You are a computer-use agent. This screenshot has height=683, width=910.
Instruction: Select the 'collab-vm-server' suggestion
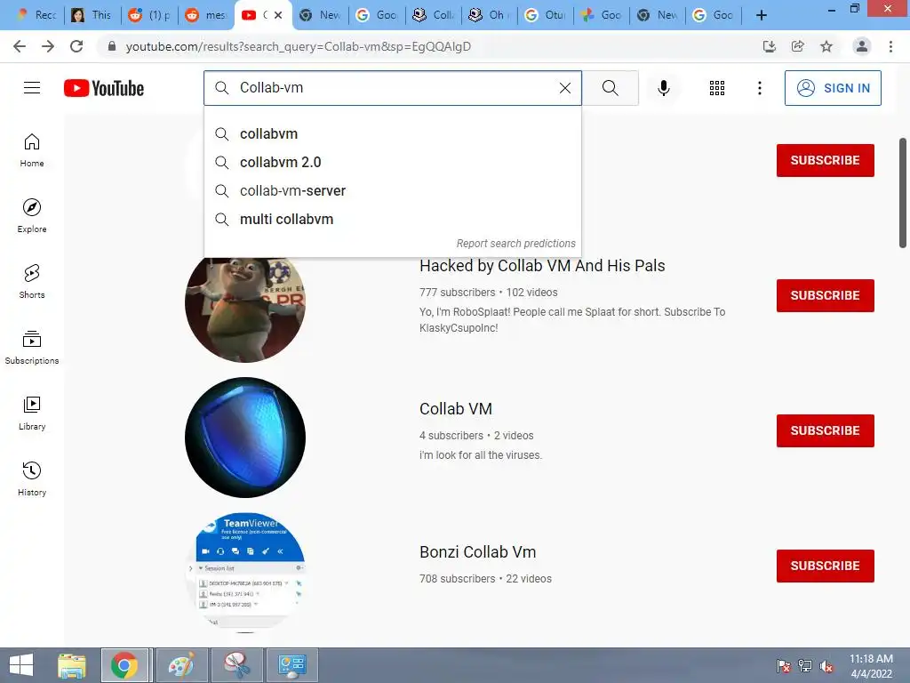(x=392, y=190)
